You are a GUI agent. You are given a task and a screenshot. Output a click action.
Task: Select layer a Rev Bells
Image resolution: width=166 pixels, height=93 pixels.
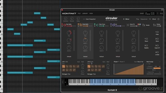click(x=69, y=24)
